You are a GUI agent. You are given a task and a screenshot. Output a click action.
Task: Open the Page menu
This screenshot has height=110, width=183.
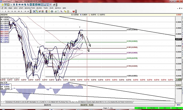click(x=10, y=8)
